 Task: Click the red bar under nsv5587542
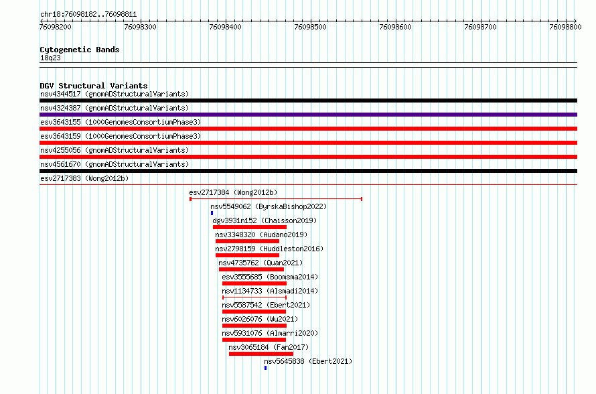pos(254,312)
